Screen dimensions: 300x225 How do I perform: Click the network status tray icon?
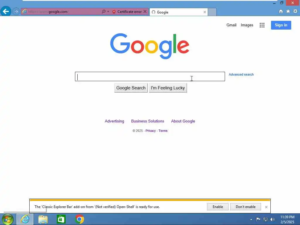(x=265, y=219)
